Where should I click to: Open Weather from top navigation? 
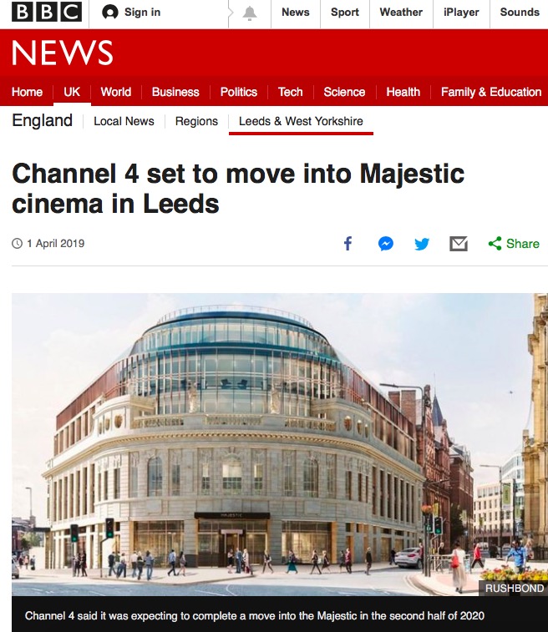coord(401,13)
